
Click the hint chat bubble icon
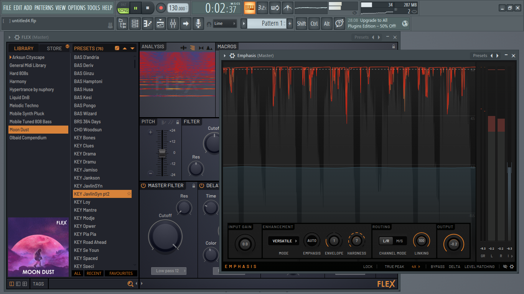point(339,24)
